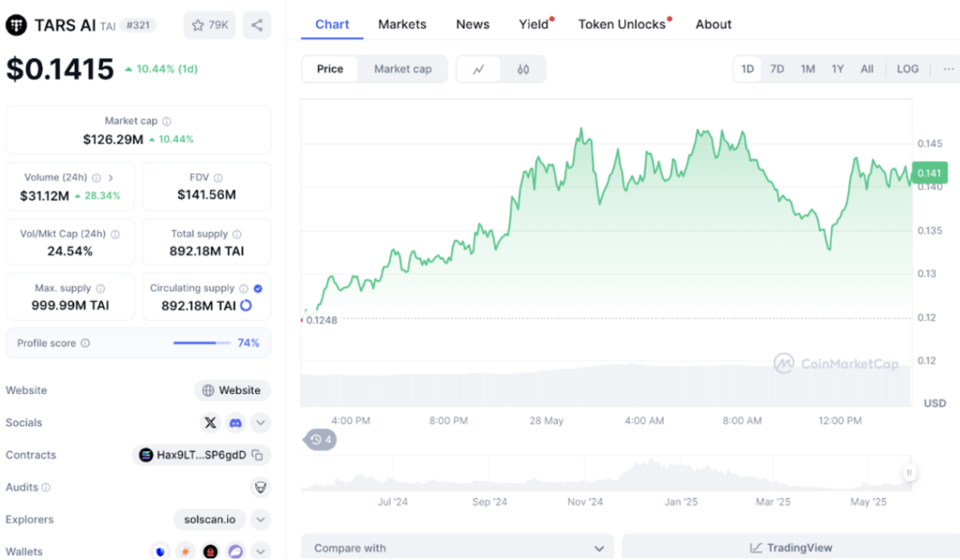
Task: Open the About tab
Action: (713, 24)
